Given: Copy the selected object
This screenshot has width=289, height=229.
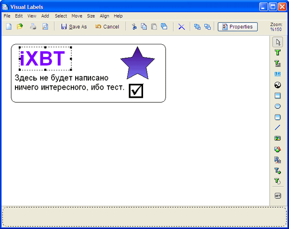Looking at the screenshot, I should (144, 27).
